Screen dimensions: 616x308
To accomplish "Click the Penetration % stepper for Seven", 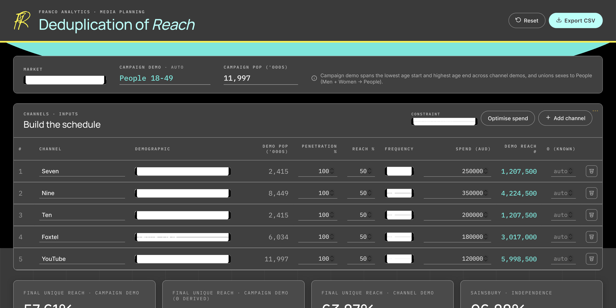I will [332, 171].
